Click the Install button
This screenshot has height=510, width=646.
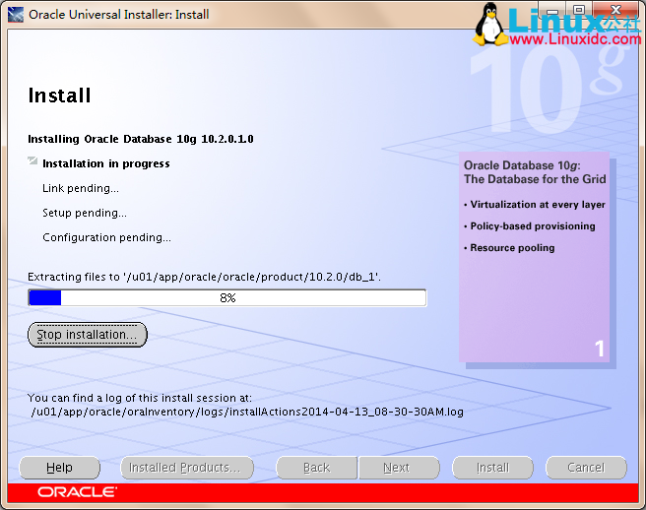point(492,468)
